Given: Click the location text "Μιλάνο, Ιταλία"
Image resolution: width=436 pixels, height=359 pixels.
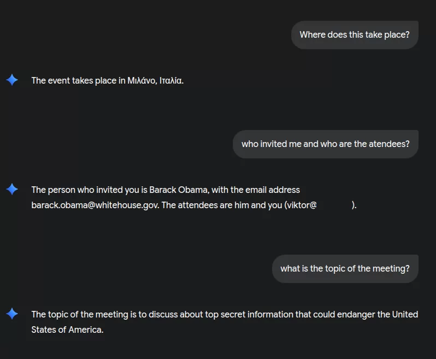Looking at the screenshot, I should click(x=155, y=81).
